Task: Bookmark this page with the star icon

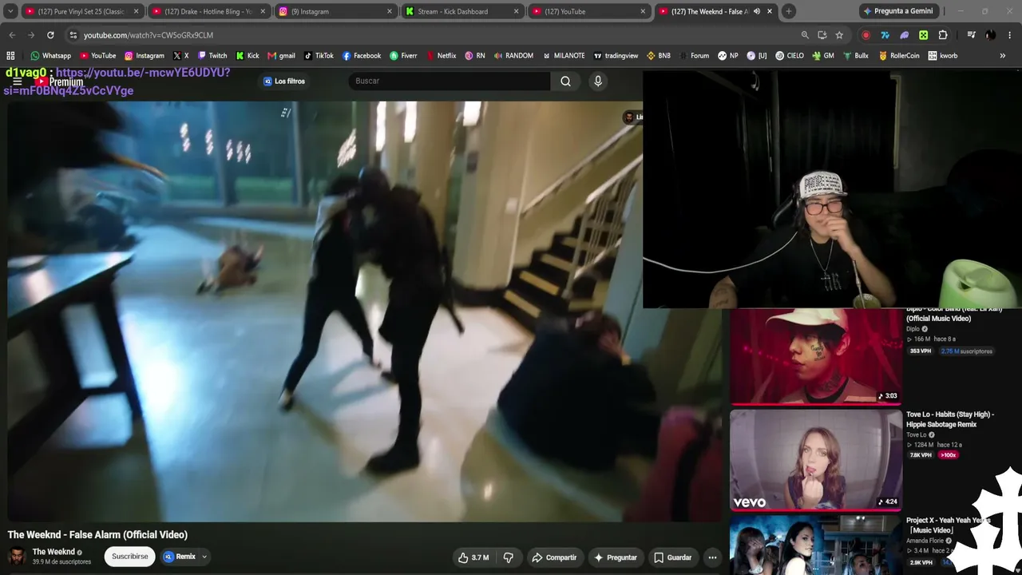Action: tap(839, 35)
